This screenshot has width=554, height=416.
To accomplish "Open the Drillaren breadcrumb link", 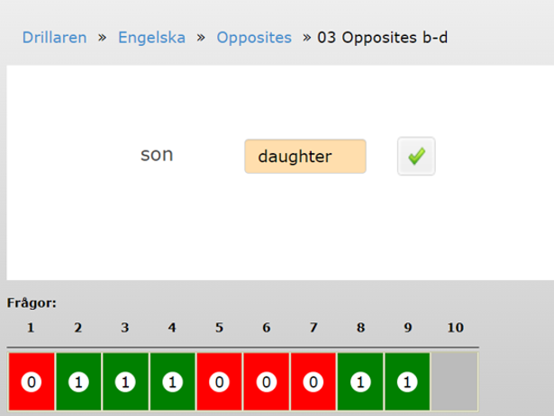I will pyautogui.click(x=54, y=38).
